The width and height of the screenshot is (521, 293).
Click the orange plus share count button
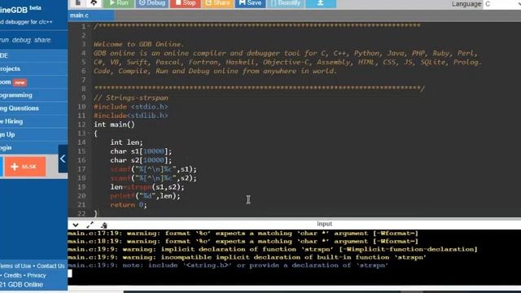tap(25, 166)
